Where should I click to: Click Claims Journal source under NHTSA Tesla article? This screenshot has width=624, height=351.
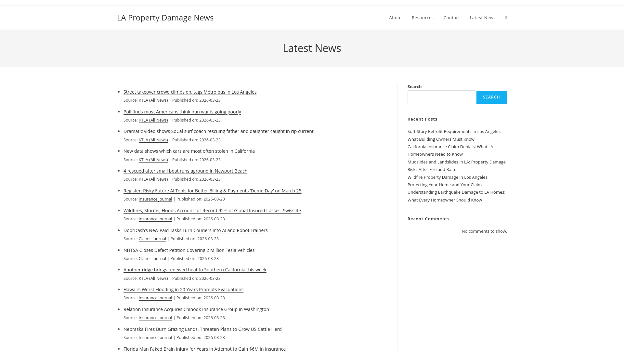coord(152,259)
